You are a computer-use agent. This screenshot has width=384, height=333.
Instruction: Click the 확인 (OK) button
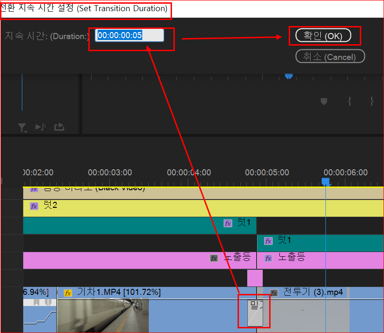coord(323,36)
